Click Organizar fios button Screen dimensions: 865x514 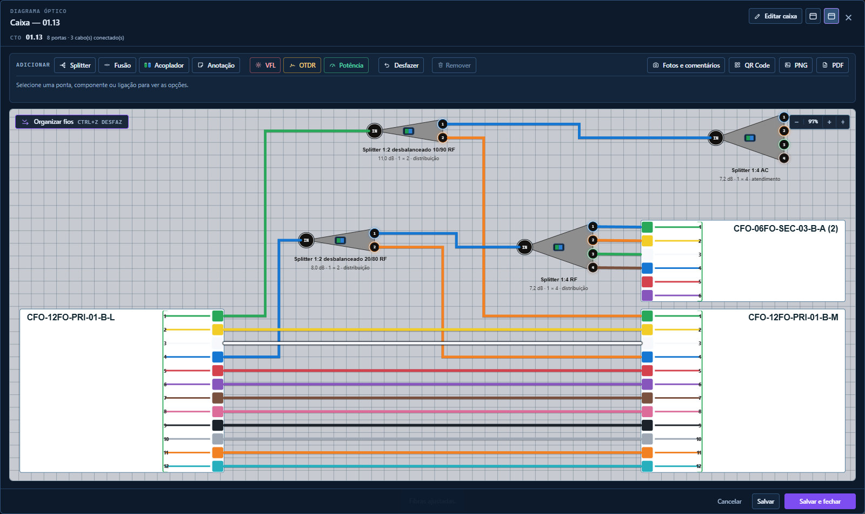coord(72,122)
